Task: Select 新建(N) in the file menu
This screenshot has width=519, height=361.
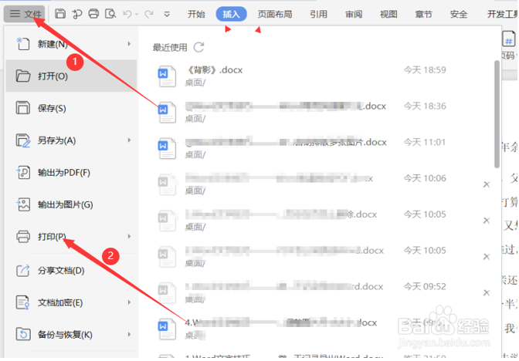Action: coord(71,44)
